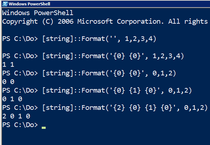
Task: Click the word Microsoft in the copyright line
Action: point(95,22)
